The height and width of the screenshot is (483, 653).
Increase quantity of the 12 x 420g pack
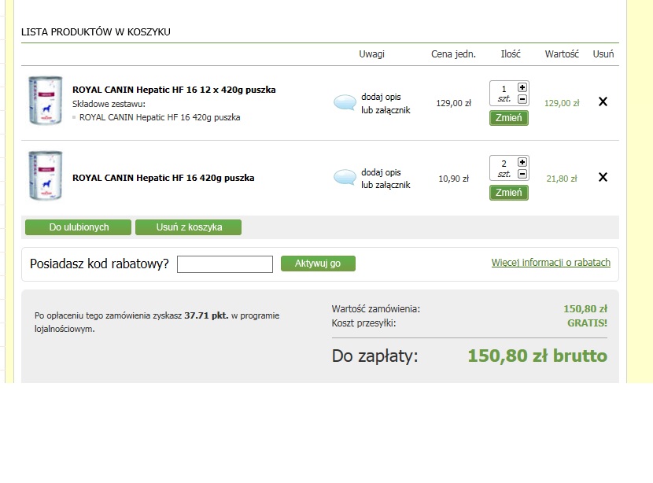[523, 87]
